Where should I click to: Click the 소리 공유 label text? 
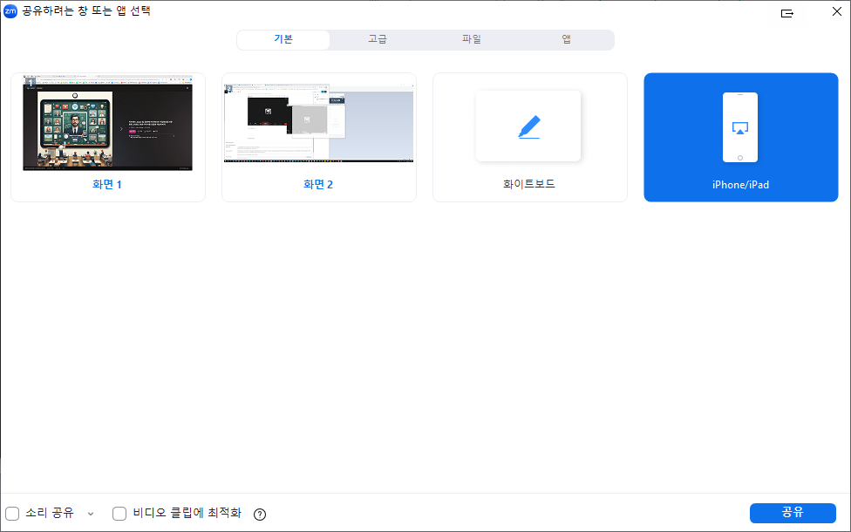click(50, 513)
